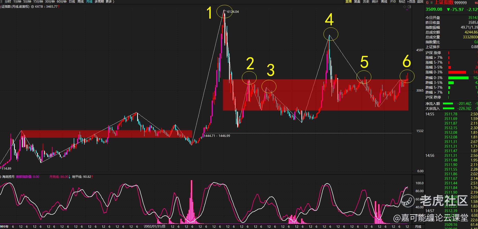478x229 pixels.
Task: Click the 返回 back button
Action: point(420,2)
